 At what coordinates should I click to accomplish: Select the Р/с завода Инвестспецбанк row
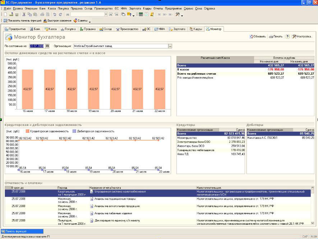(x=245, y=78)
